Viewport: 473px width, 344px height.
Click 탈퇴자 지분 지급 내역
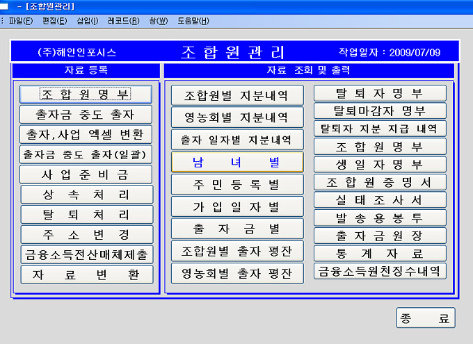tap(380, 129)
